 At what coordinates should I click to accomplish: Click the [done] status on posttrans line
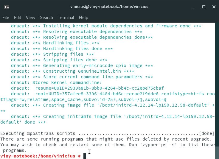click(207, 133)
